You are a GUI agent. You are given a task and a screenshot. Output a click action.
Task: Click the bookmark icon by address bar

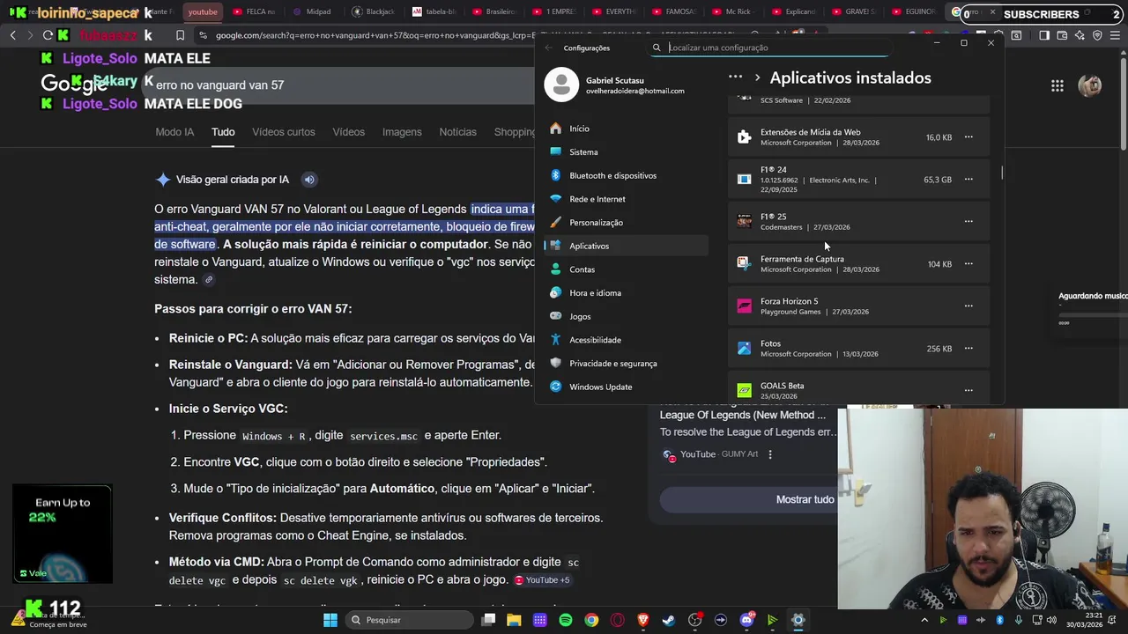click(x=180, y=35)
